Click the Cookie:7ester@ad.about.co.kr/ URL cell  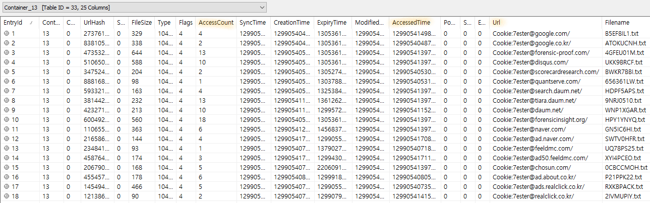[x=535, y=177]
